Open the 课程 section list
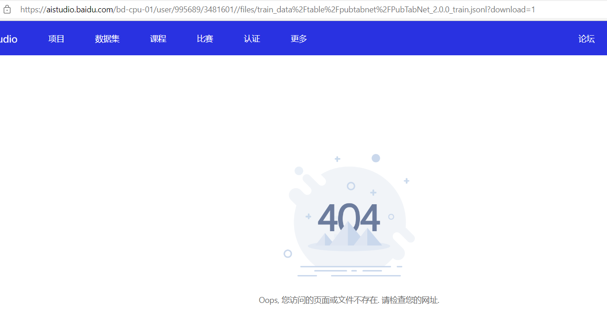Screen dimensions: 607x318 [158, 38]
